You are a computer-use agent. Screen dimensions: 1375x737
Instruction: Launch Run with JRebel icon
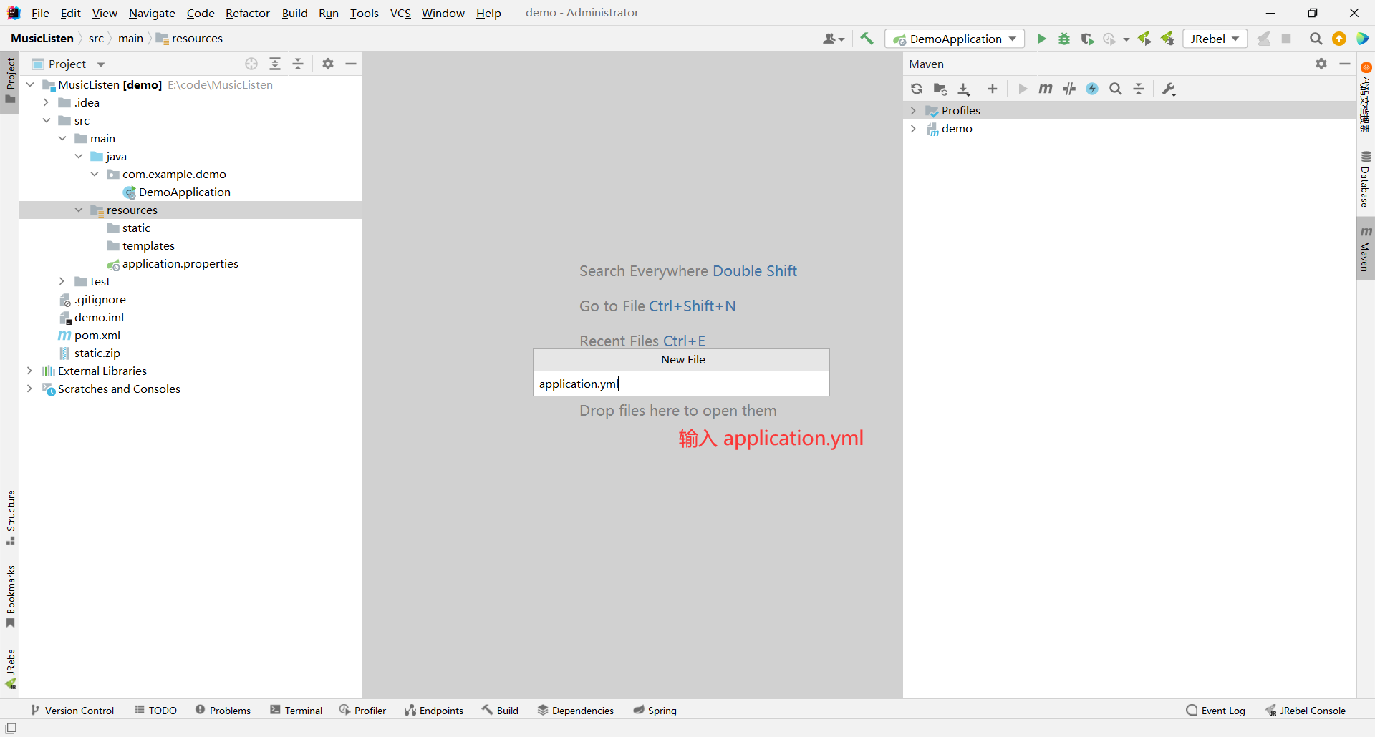point(1144,39)
